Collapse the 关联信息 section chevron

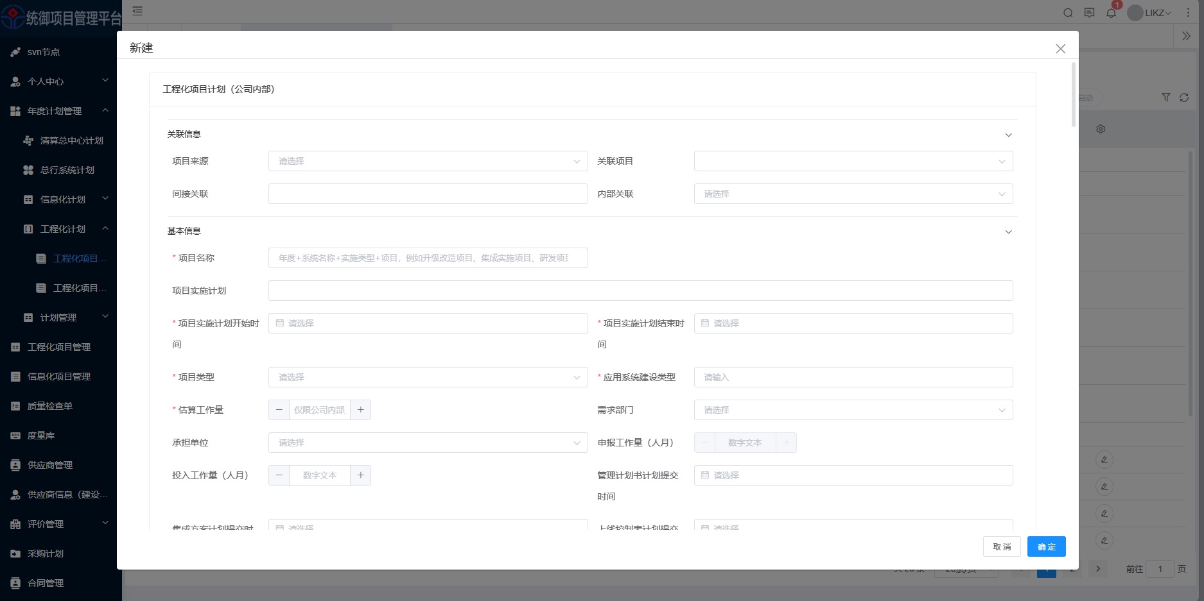1008,135
